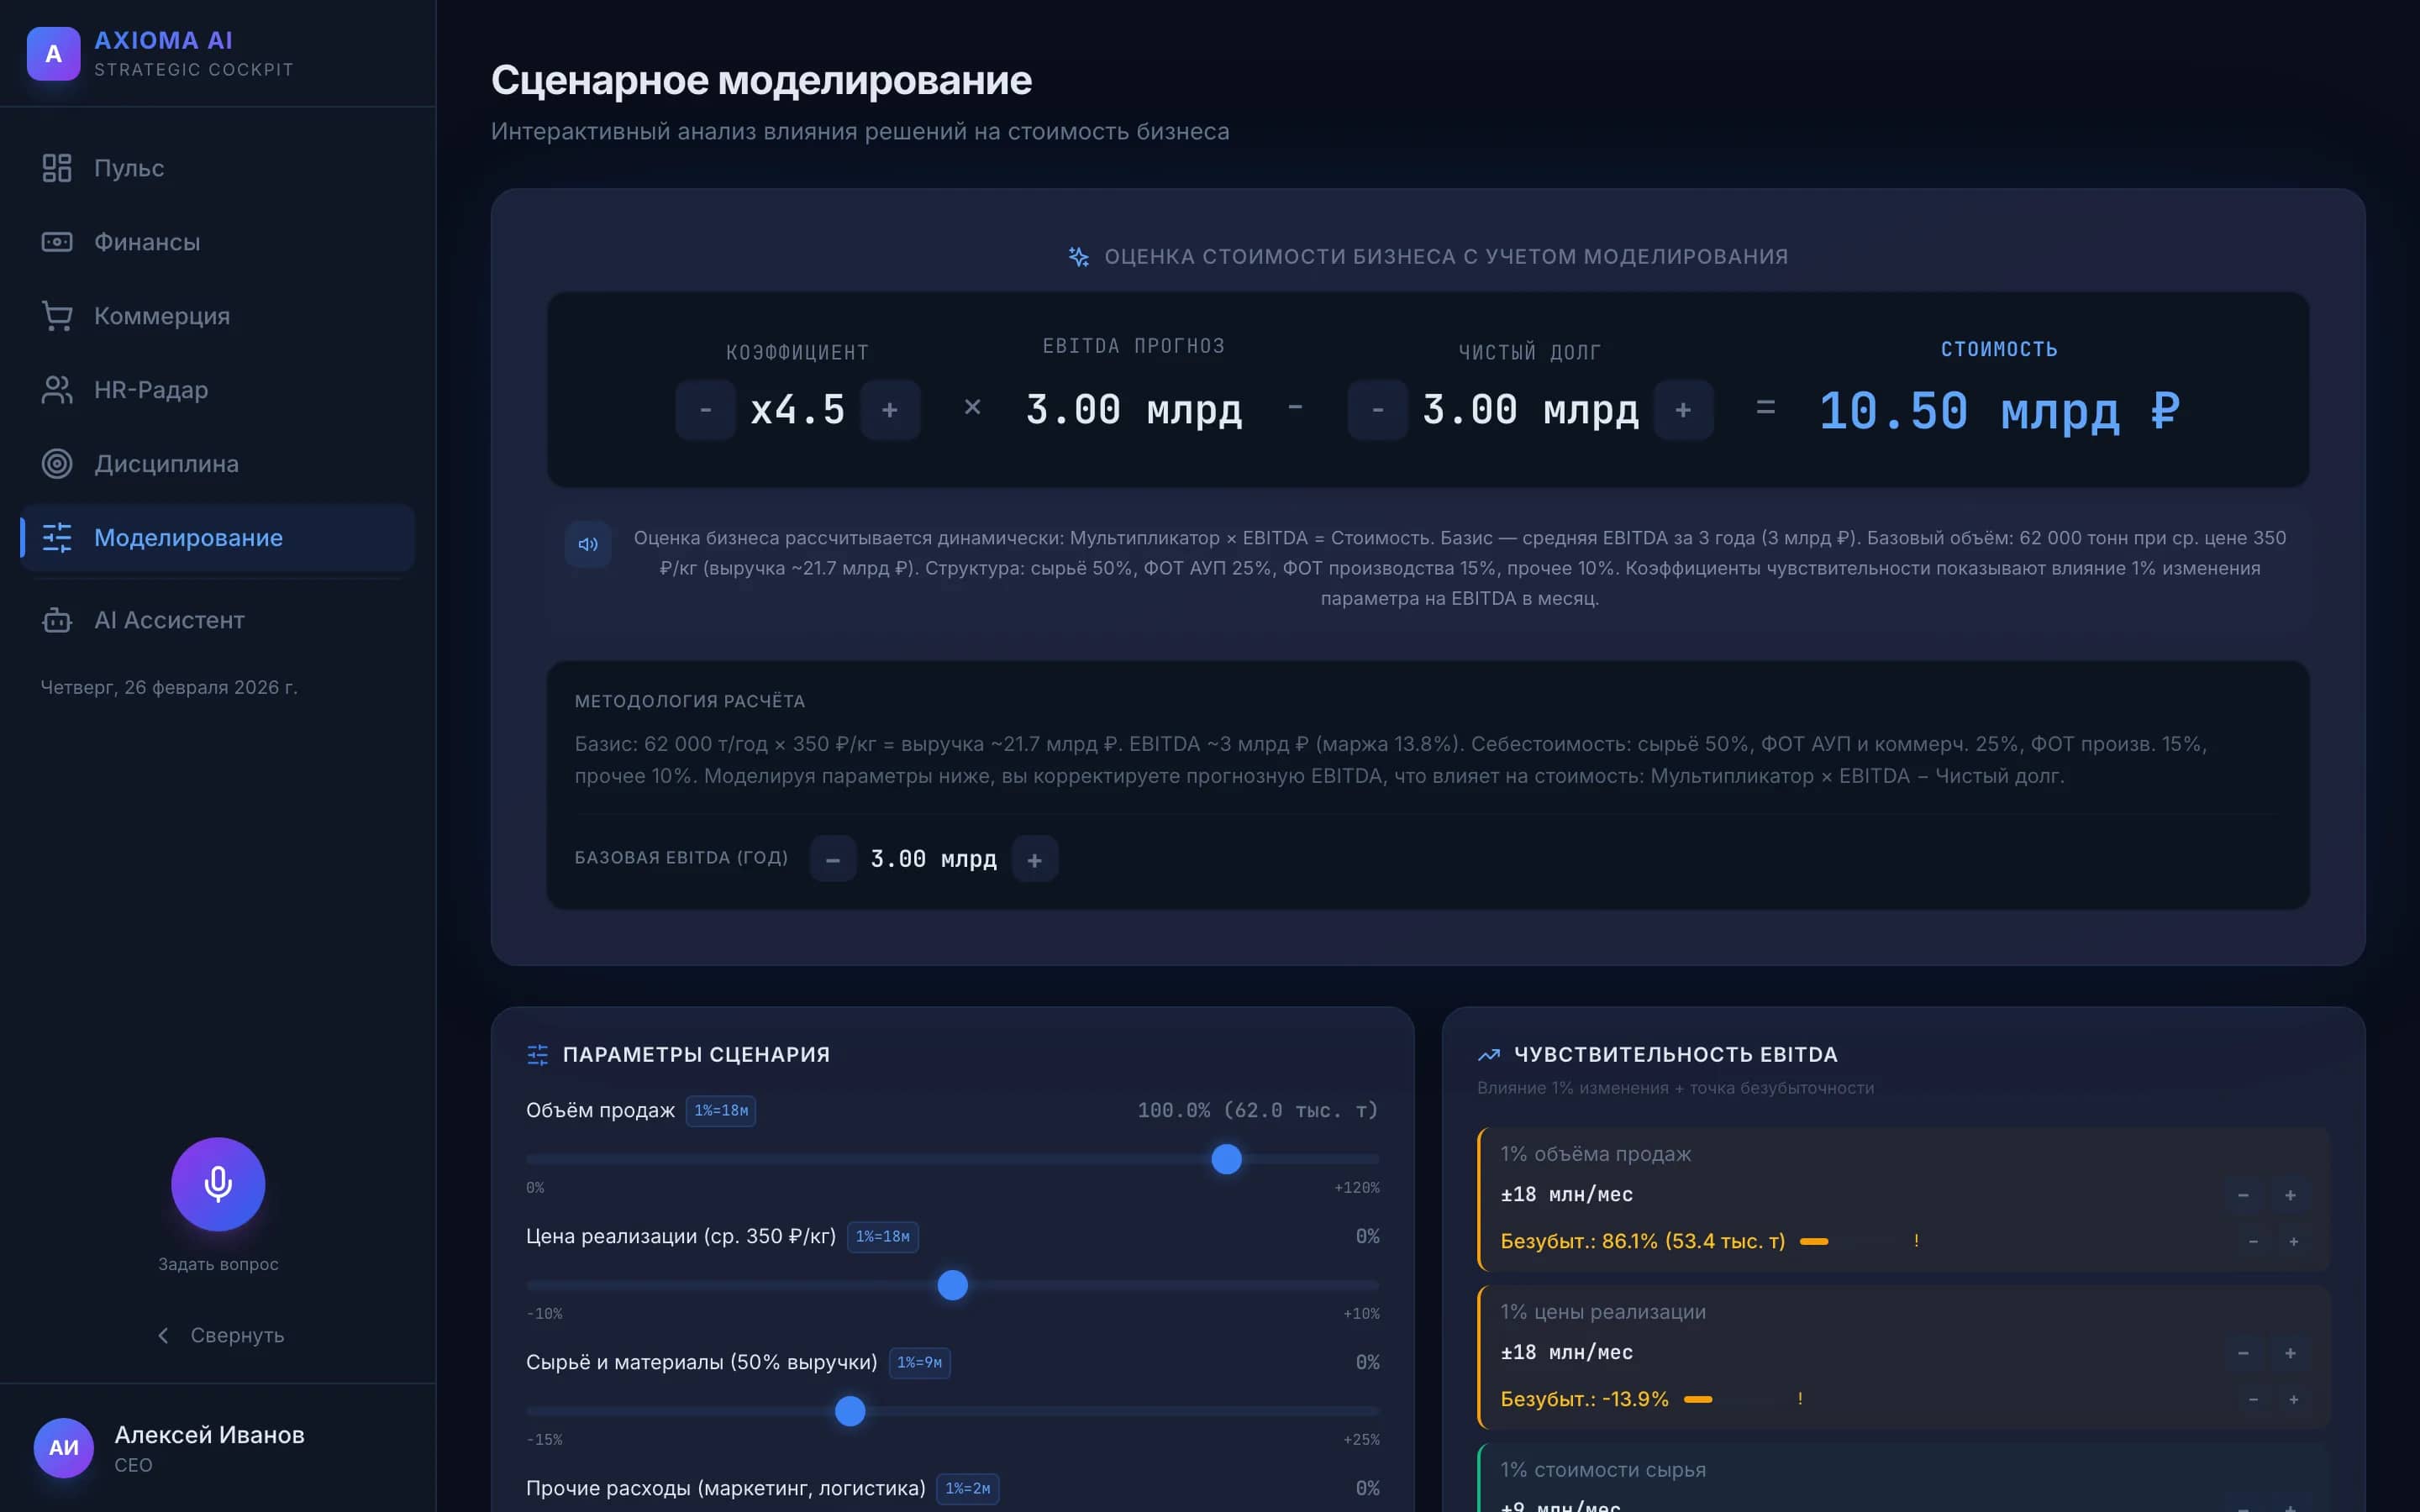The height and width of the screenshot is (1512, 2420).
Task: Increase the 86.1% breakeven in объёма продаж card
Action: (2294, 1241)
